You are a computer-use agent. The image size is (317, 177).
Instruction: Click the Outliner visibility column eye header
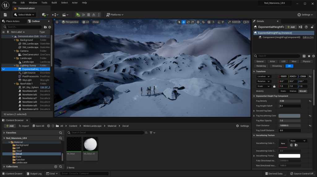(3, 32)
